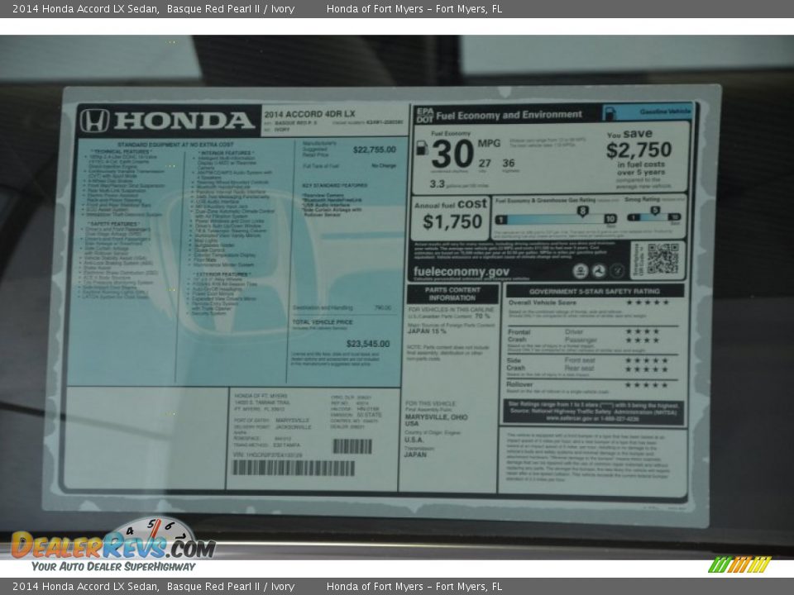The image size is (794, 595).
Task: Select the Gasoline Vehicle label
Action: point(653,112)
